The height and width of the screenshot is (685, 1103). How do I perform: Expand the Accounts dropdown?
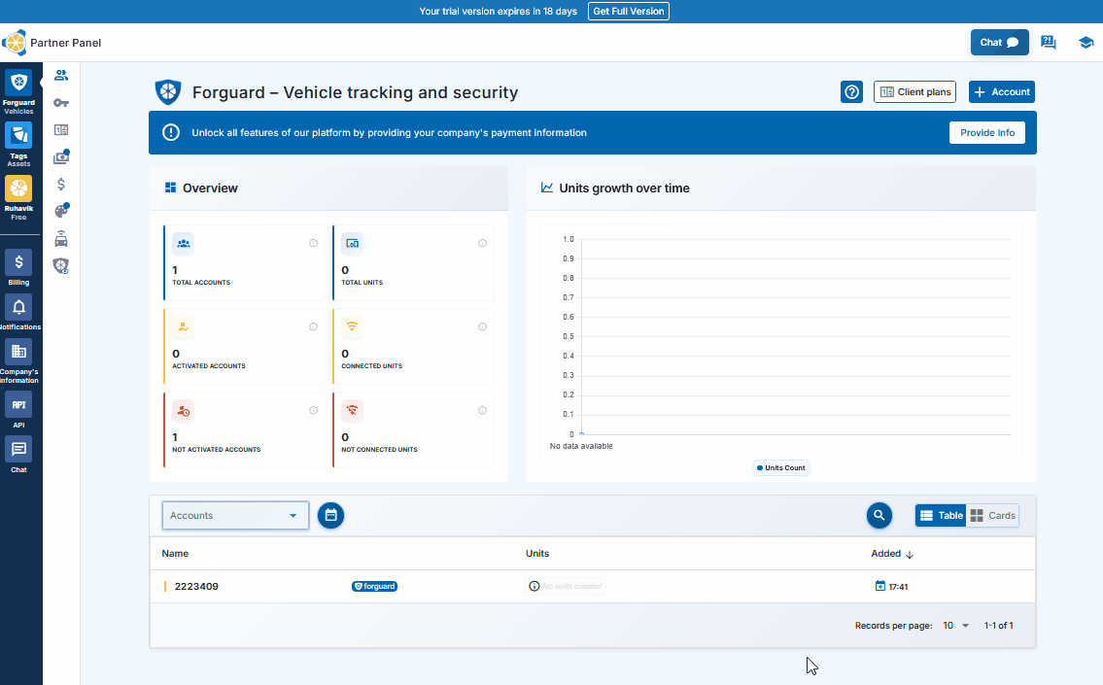pos(235,515)
